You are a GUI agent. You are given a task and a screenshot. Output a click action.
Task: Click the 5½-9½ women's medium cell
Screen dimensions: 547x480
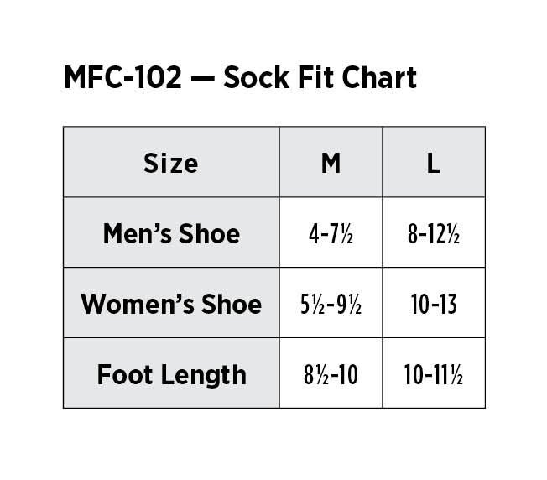pos(331,304)
